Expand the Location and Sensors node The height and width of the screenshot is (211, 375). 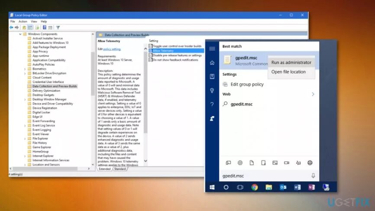[25, 165]
